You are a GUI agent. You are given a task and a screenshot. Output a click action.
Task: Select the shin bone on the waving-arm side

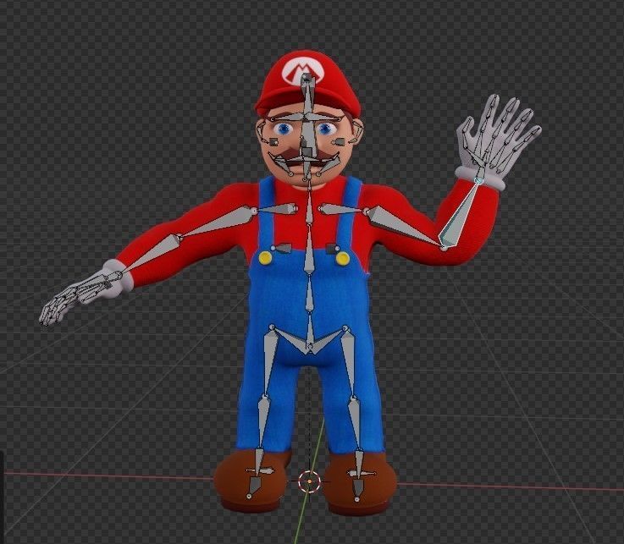coord(355,425)
